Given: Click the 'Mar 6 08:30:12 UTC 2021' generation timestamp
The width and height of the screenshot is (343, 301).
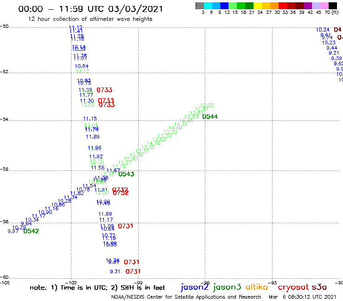Looking at the screenshot, I should tap(302, 297).
